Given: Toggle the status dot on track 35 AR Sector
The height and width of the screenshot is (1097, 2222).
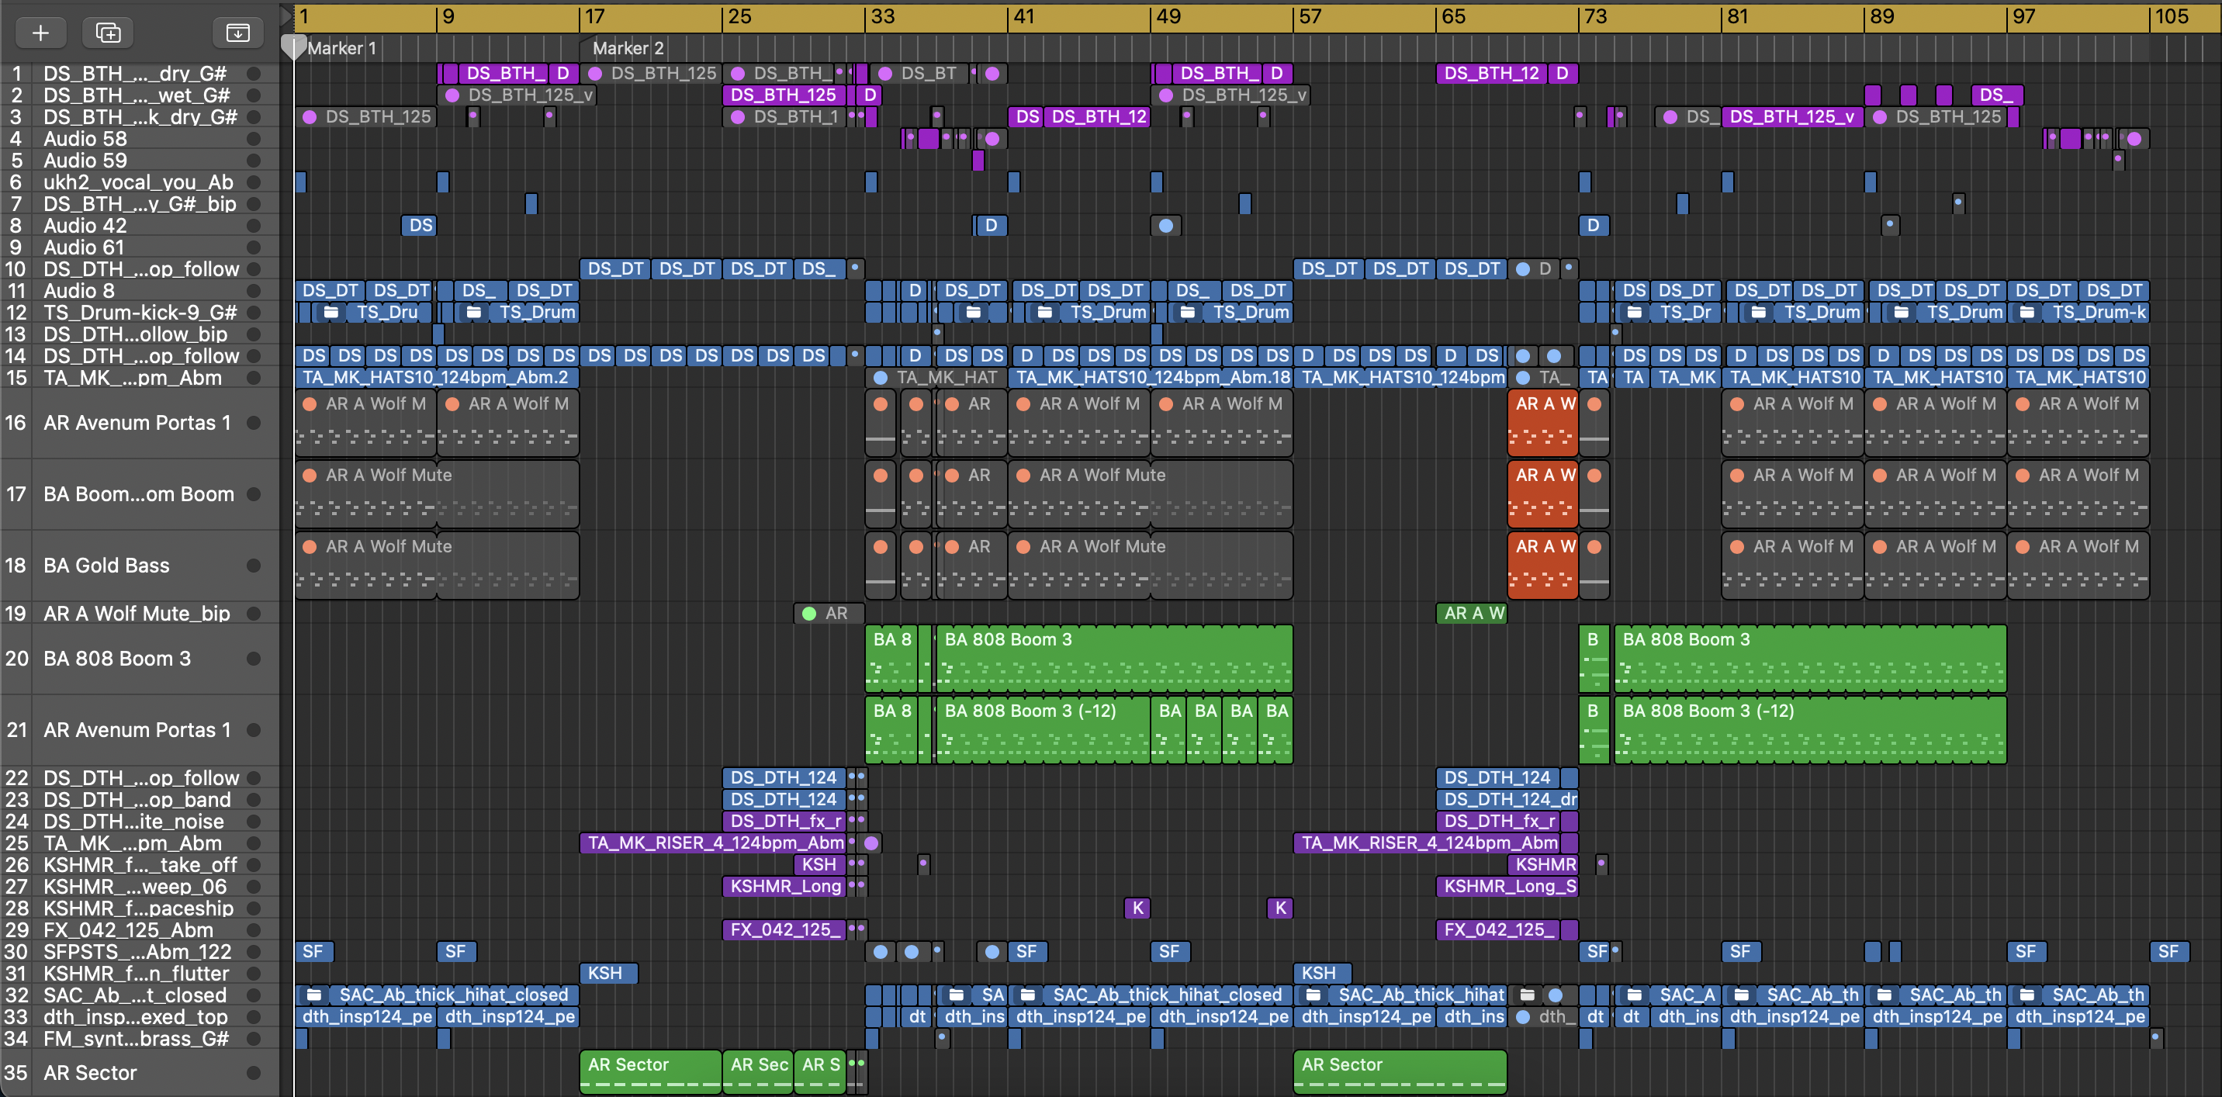Looking at the screenshot, I should tap(254, 1073).
